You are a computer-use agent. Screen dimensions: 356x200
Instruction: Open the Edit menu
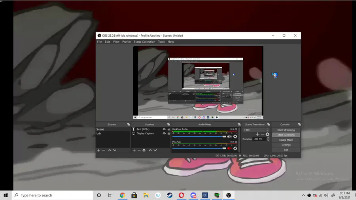pyautogui.click(x=107, y=42)
